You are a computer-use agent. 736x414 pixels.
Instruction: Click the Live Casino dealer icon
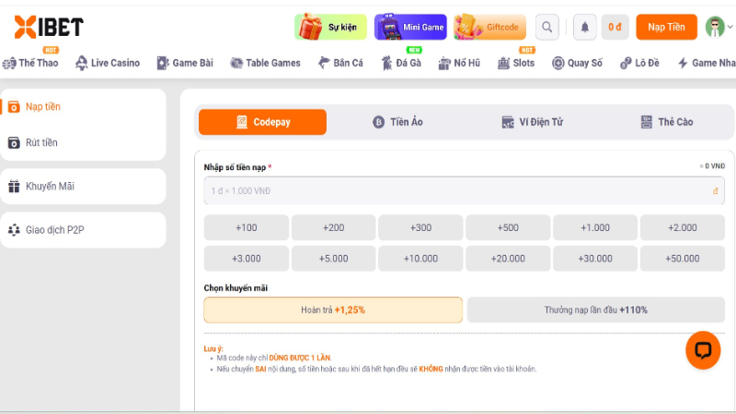click(x=82, y=63)
